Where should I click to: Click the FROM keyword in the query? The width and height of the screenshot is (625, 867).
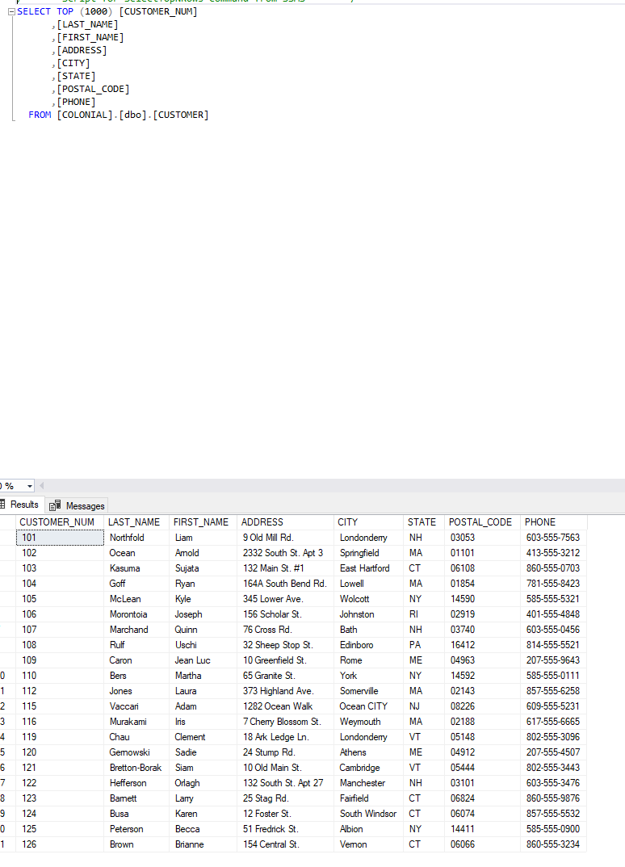[x=40, y=115]
